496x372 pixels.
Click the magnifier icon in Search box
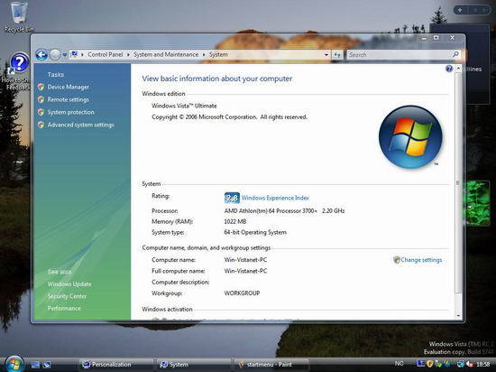[455, 54]
